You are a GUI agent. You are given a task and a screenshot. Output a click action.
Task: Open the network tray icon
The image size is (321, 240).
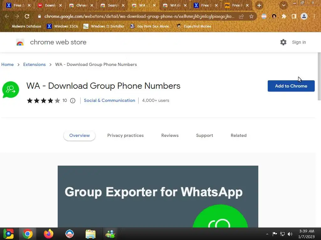point(282,234)
